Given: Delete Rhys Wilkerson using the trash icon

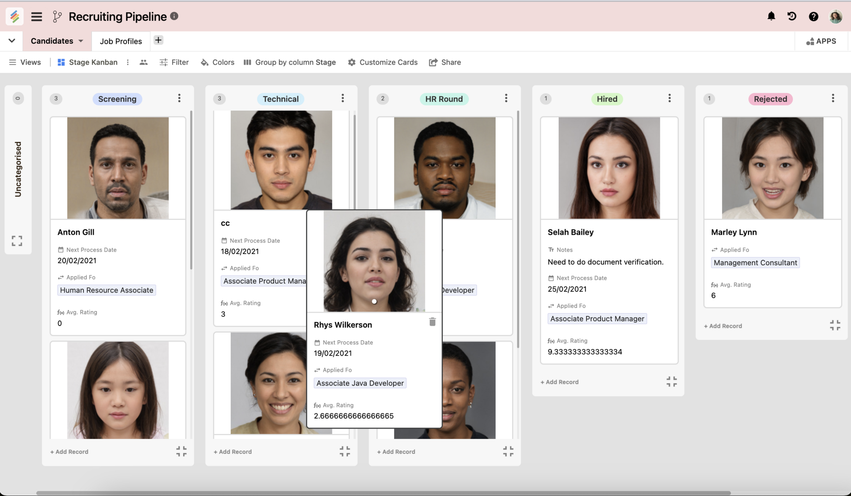Looking at the screenshot, I should point(432,322).
